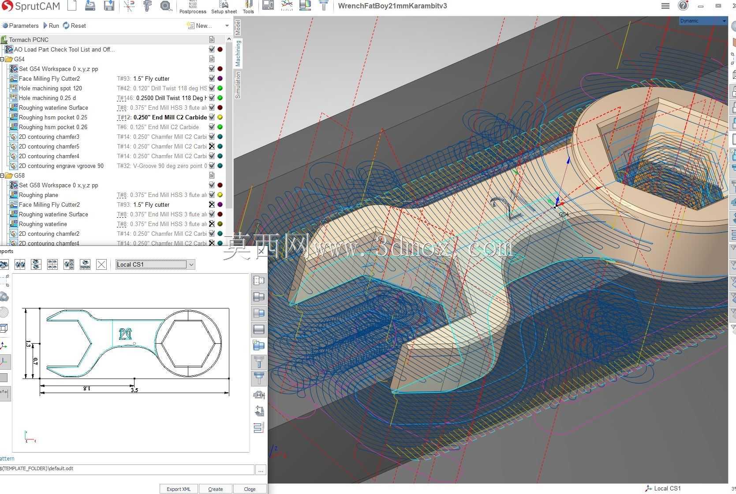Viewport: 736px width, 494px height.
Task: Click the spindle tool holder toolbar icon
Action: point(324,6)
